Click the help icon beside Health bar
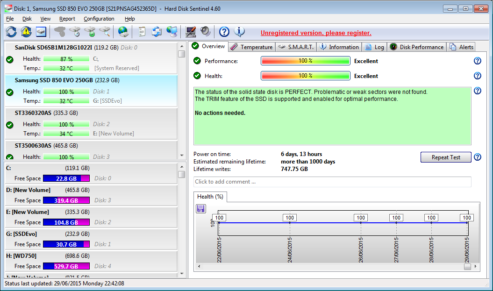The height and width of the screenshot is (291, 493). (x=477, y=76)
